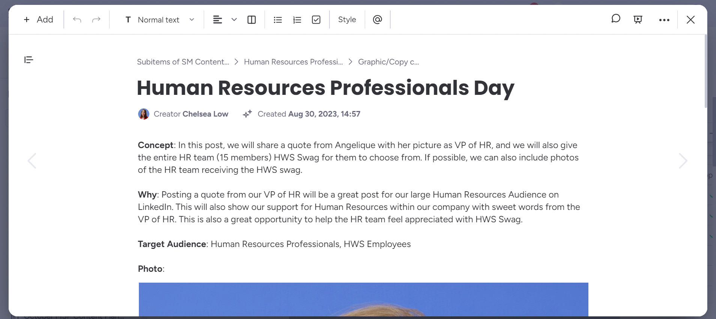
Task: Click the Target Audience label
Action: pyautogui.click(x=172, y=244)
